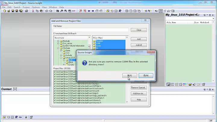
Task: Click the Size column header in project panel
Action: coord(196,22)
